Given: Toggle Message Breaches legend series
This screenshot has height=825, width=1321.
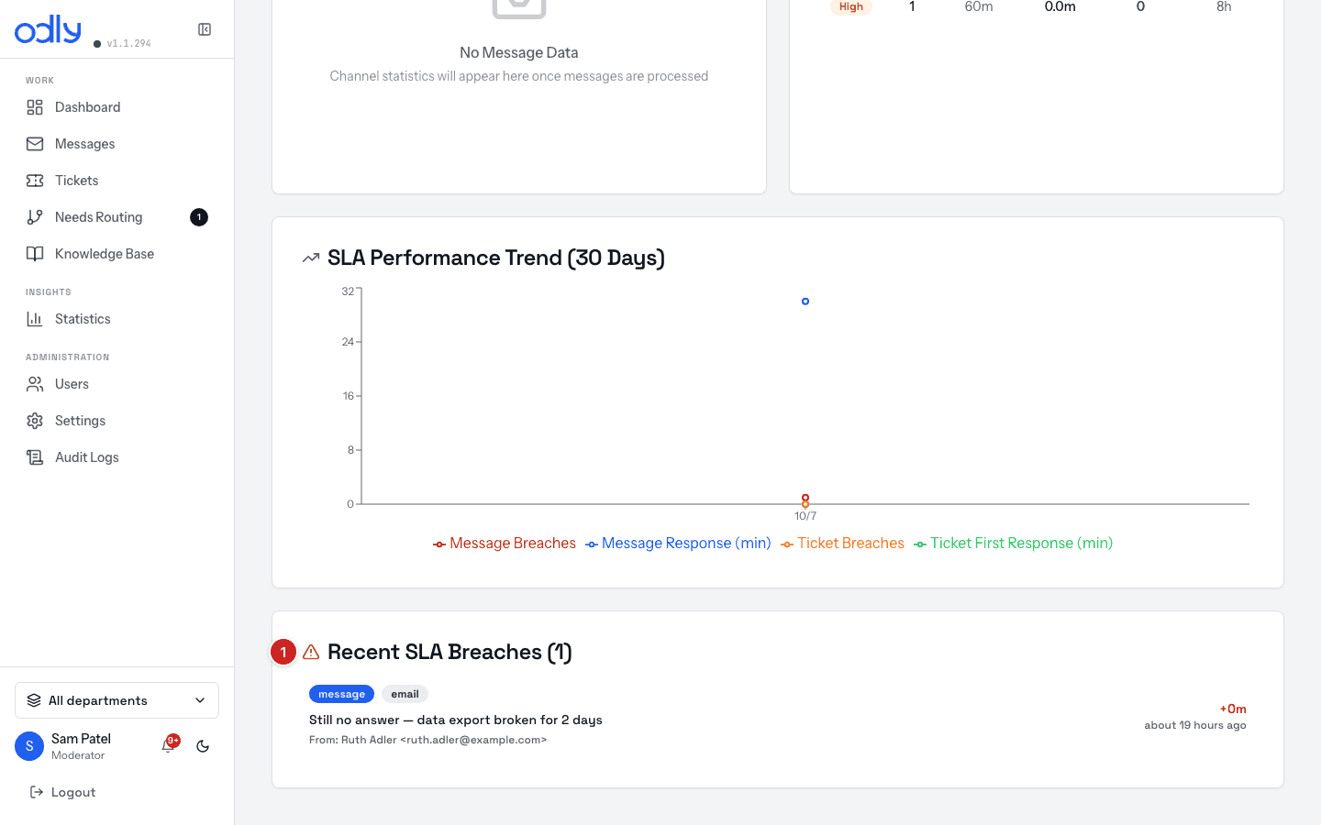Looking at the screenshot, I should (505, 544).
